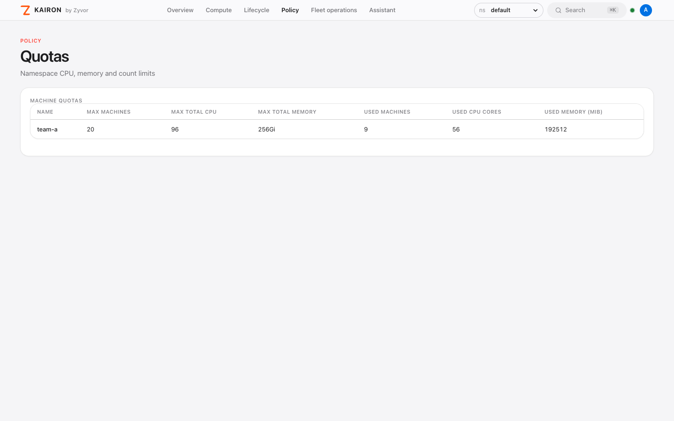Click the 'by Zyvor' text
The width and height of the screenshot is (674, 421).
tap(77, 10)
